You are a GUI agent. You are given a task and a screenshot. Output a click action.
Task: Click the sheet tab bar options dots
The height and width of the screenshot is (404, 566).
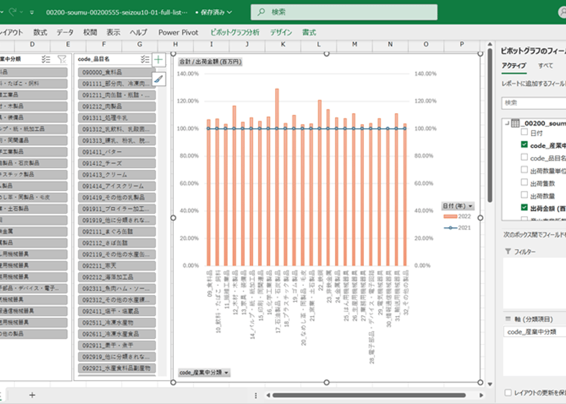[x=255, y=395]
